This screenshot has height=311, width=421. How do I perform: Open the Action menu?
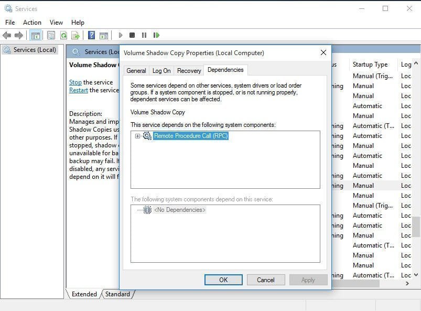tap(32, 23)
